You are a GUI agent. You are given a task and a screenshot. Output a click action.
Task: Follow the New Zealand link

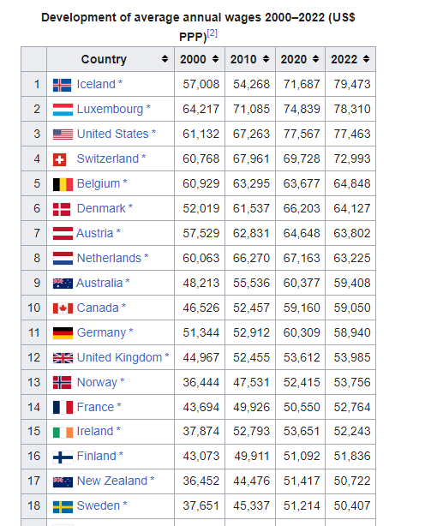(x=112, y=481)
